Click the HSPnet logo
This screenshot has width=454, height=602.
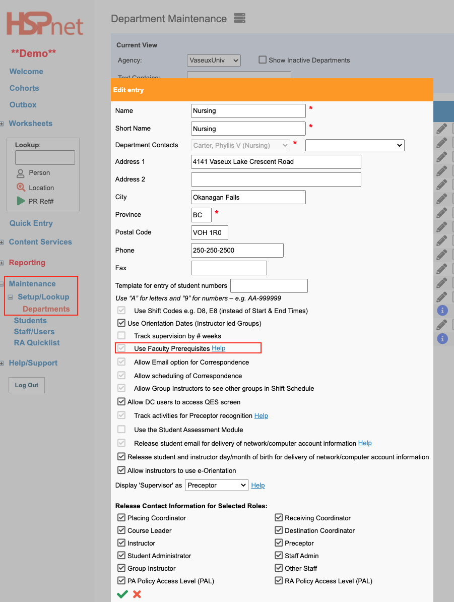(44, 24)
